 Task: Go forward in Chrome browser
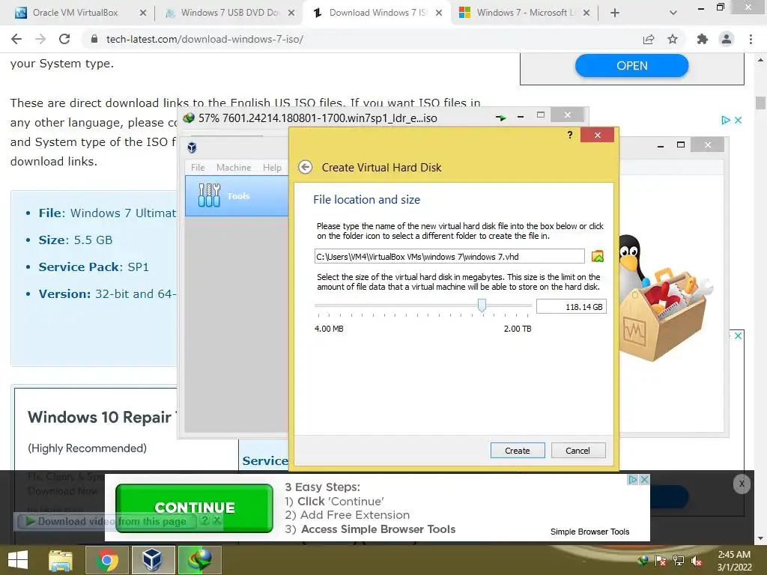40,39
